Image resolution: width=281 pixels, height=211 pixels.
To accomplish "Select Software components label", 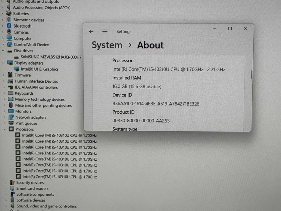I will coord(35,194).
